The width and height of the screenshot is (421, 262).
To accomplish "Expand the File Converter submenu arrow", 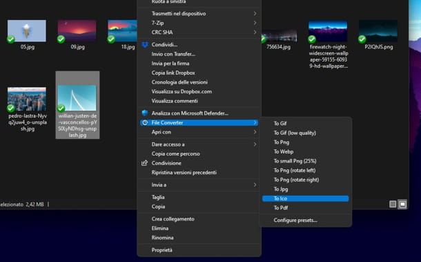I will tap(255, 122).
